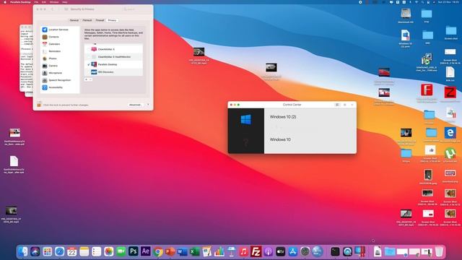Go back in System Preferences

tap(53, 9)
